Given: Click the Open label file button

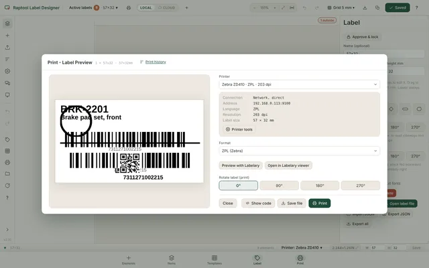Looking at the screenshot, I should (402, 204).
